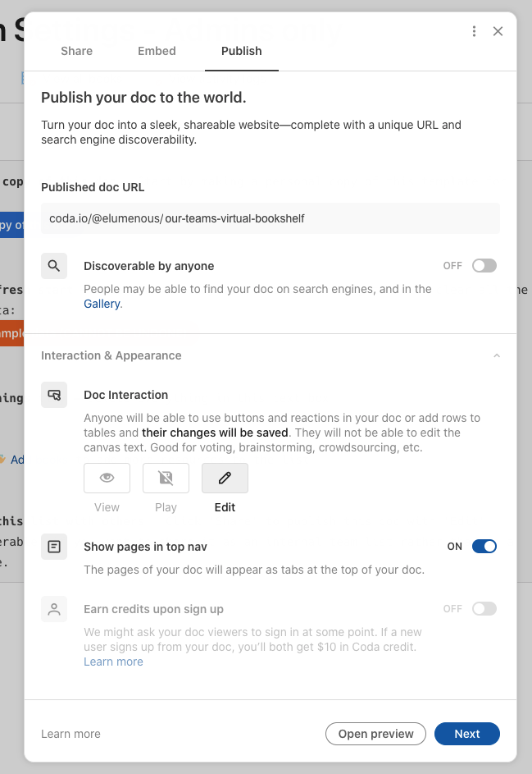Click the Next button

(466, 734)
